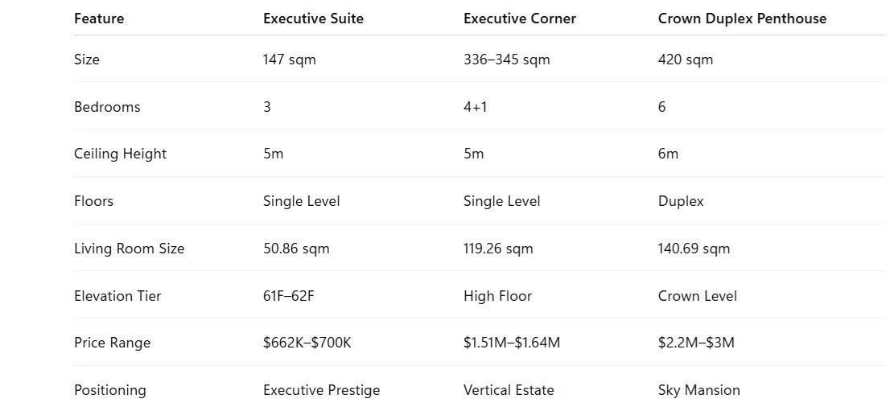Click the 6m ceiling height cell

point(668,154)
